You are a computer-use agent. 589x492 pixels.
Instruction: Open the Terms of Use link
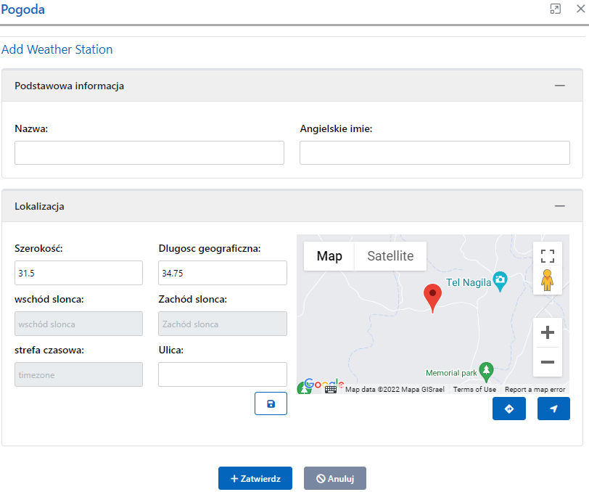click(474, 390)
